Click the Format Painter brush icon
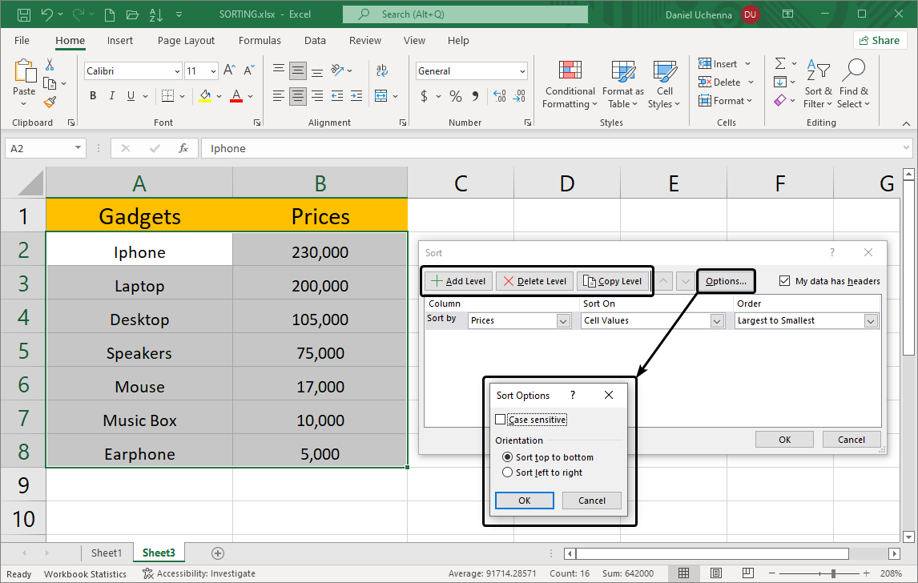918x583 pixels. (50, 102)
